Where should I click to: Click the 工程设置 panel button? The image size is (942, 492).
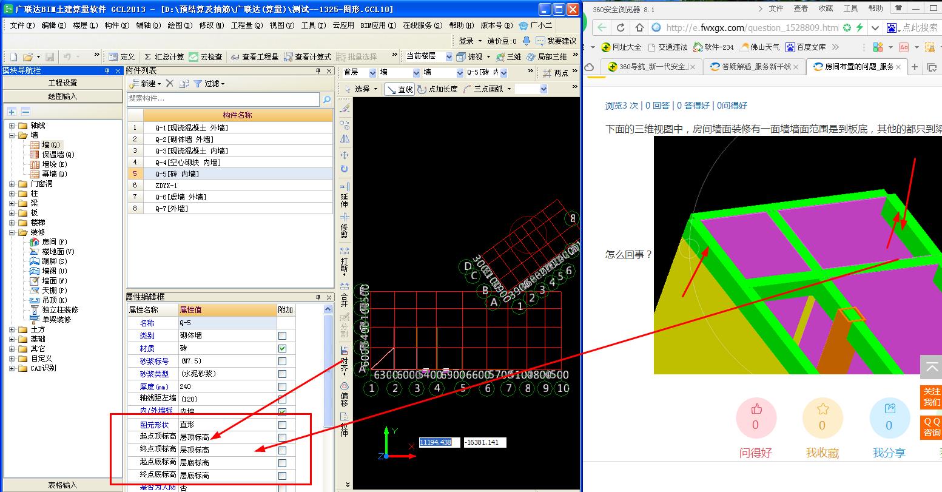click(62, 83)
